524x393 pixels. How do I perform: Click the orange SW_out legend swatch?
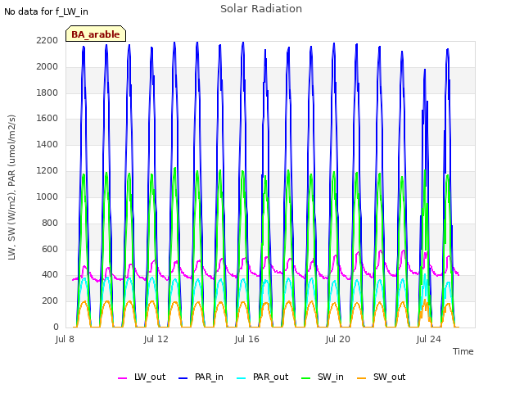362,378
